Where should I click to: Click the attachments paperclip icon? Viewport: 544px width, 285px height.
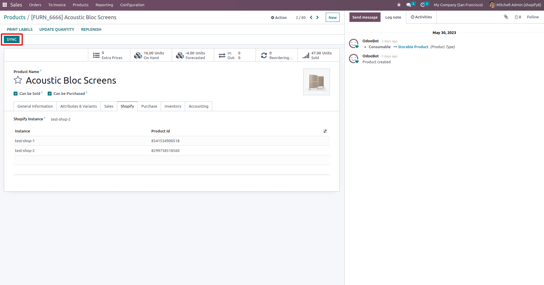(506, 17)
